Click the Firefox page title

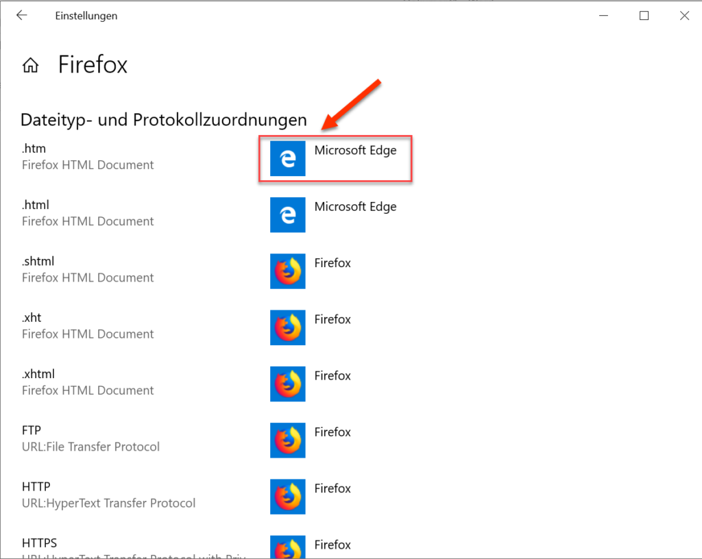click(93, 65)
